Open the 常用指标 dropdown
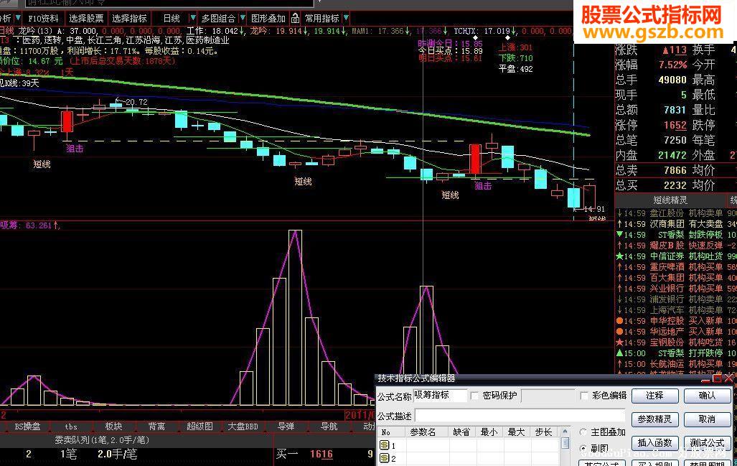 click(x=344, y=18)
